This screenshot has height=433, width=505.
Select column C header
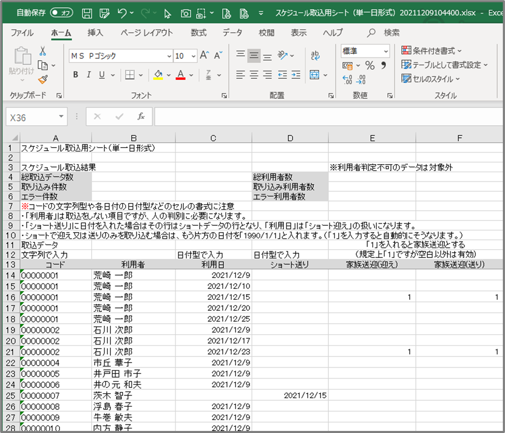pyautogui.click(x=213, y=138)
